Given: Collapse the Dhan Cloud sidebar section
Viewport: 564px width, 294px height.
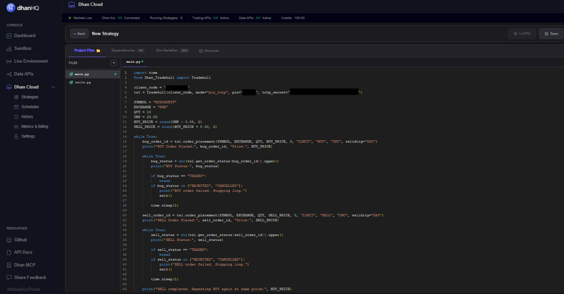Looking at the screenshot, I should coord(53,87).
